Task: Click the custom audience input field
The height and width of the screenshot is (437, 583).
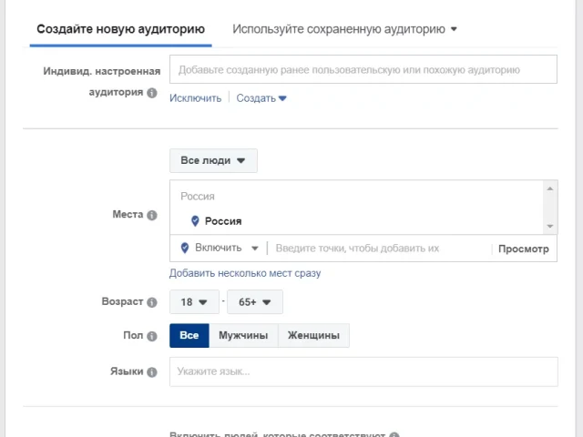Action: coord(363,69)
